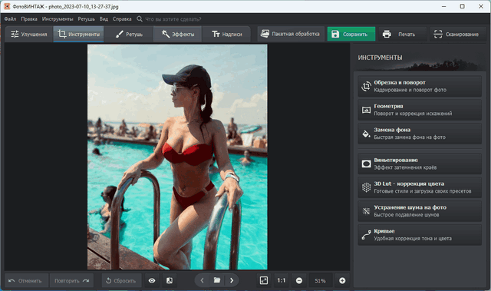
Task: Set zoom to 1:1
Action: pyautogui.click(x=282, y=280)
